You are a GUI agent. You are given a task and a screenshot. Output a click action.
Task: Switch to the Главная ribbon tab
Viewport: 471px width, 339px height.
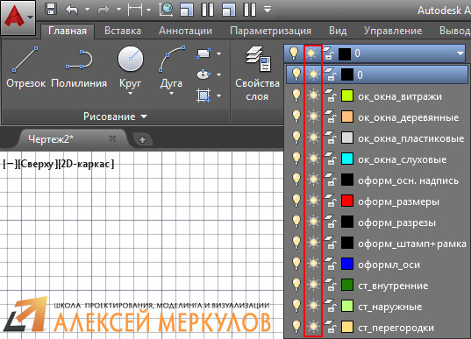pyautogui.click(x=68, y=31)
